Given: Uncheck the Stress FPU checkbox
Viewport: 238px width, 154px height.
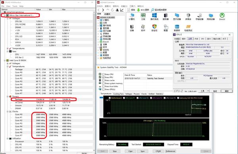Looking at the screenshot, I should point(104,77).
